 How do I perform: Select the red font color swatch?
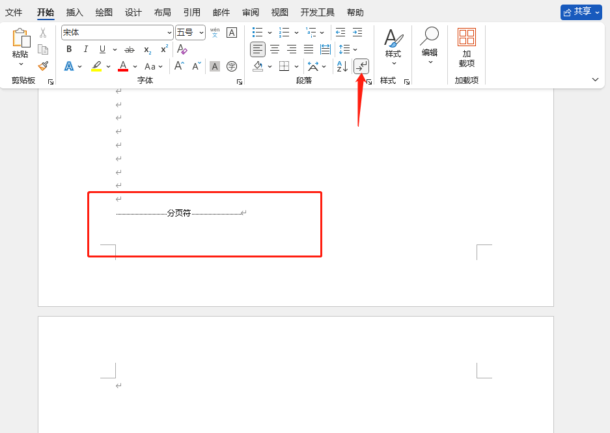(x=123, y=66)
